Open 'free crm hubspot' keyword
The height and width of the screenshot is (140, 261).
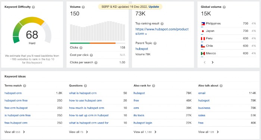[x=16, y=108]
